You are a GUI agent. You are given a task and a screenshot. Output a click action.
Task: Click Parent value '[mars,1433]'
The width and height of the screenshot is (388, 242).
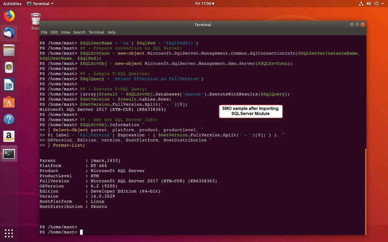pos(105,161)
